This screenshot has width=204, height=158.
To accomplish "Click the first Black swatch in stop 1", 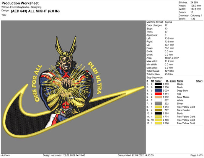I will (x=158, y=84).
